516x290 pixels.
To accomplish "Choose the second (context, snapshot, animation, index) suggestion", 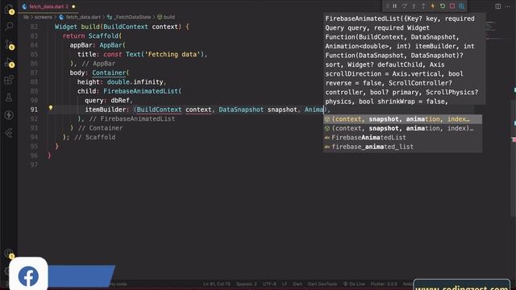I will point(403,128).
